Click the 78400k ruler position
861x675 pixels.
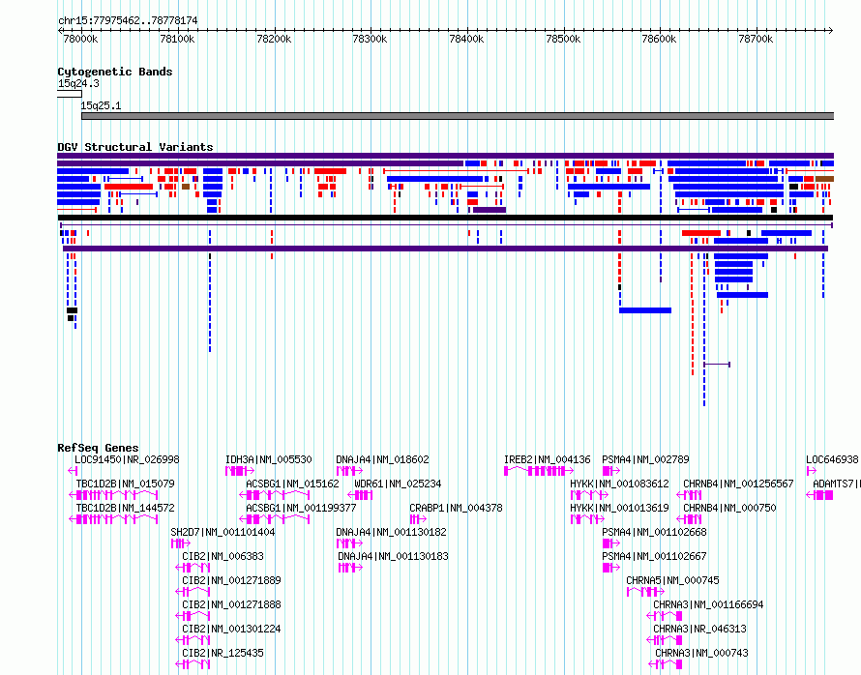click(466, 39)
